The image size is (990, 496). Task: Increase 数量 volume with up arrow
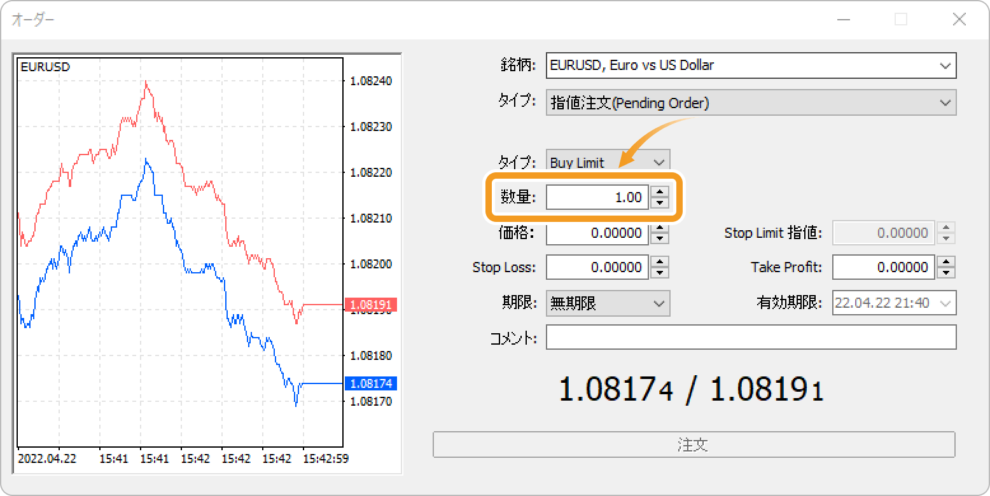tap(660, 191)
